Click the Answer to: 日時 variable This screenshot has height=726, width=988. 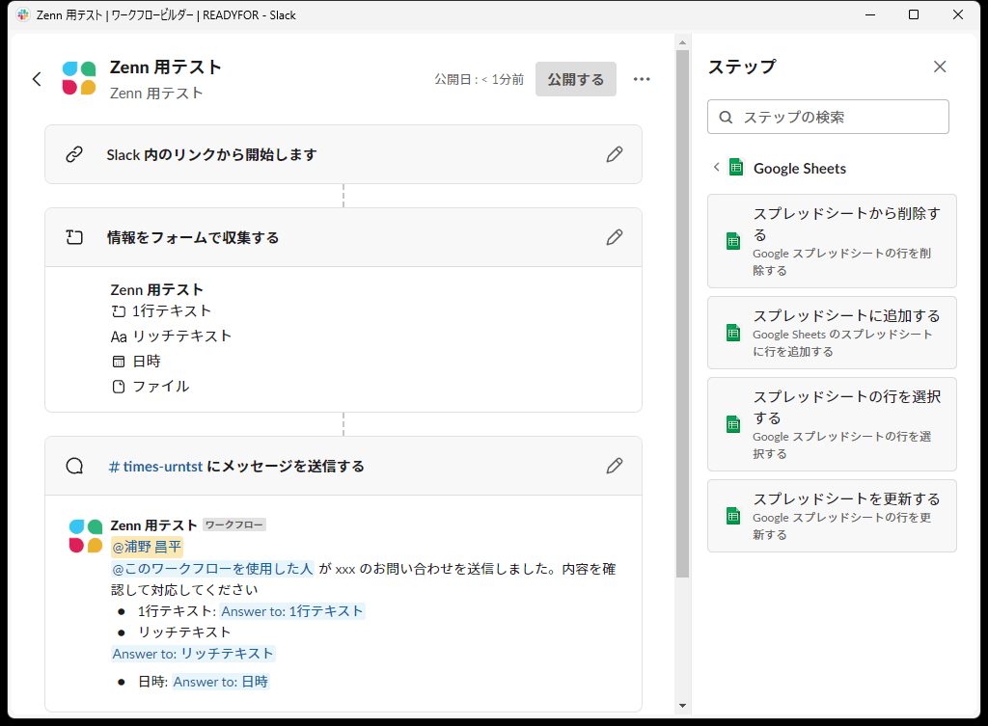pos(221,682)
